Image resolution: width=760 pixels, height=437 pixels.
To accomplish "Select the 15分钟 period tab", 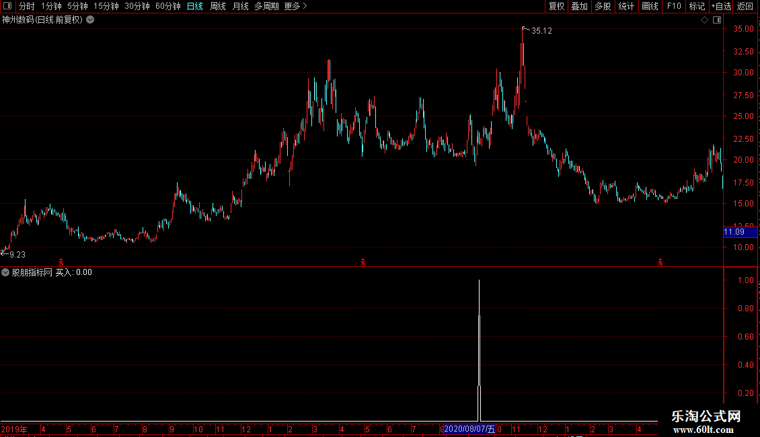I will click(106, 6).
